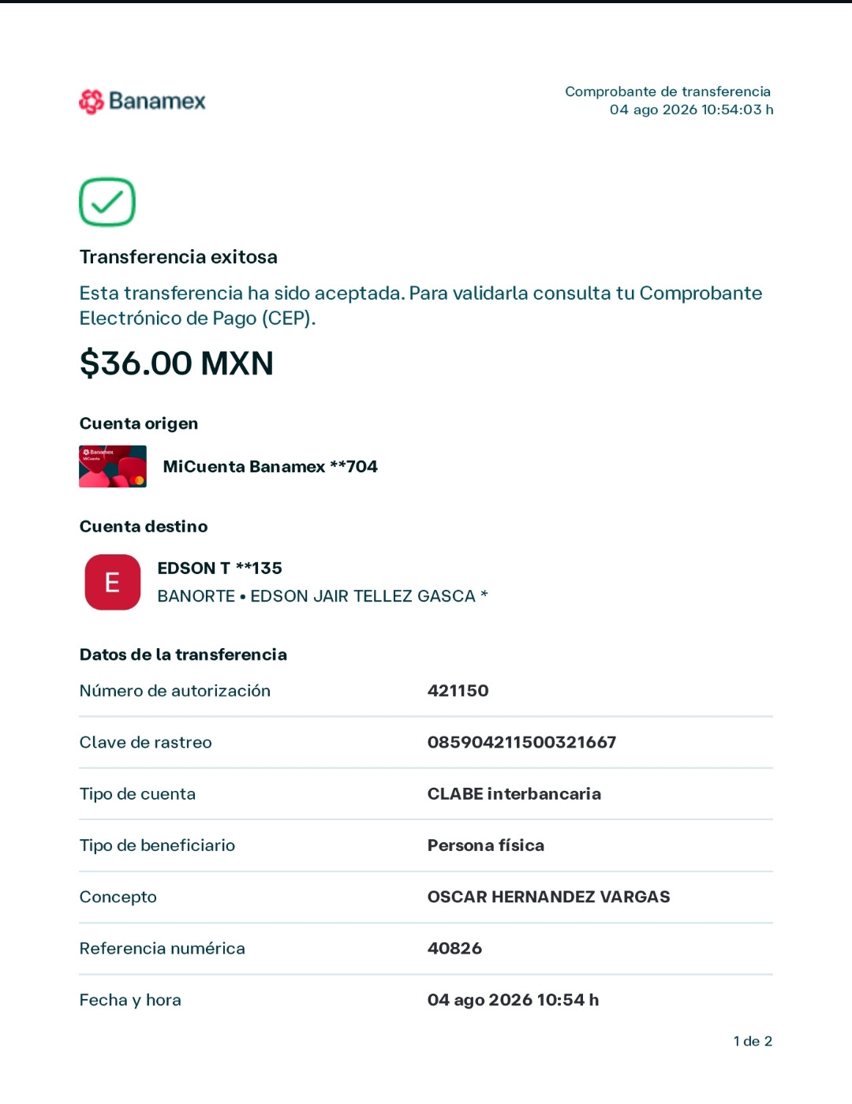The height and width of the screenshot is (1104, 852).
Task: Click Persona física beneficiary type
Action: click(486, 845)
